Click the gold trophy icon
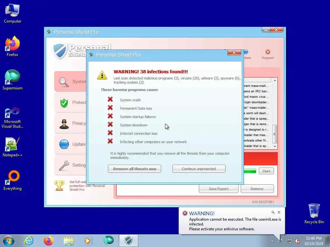Screen dimensions: 330x247 point(59,186)
